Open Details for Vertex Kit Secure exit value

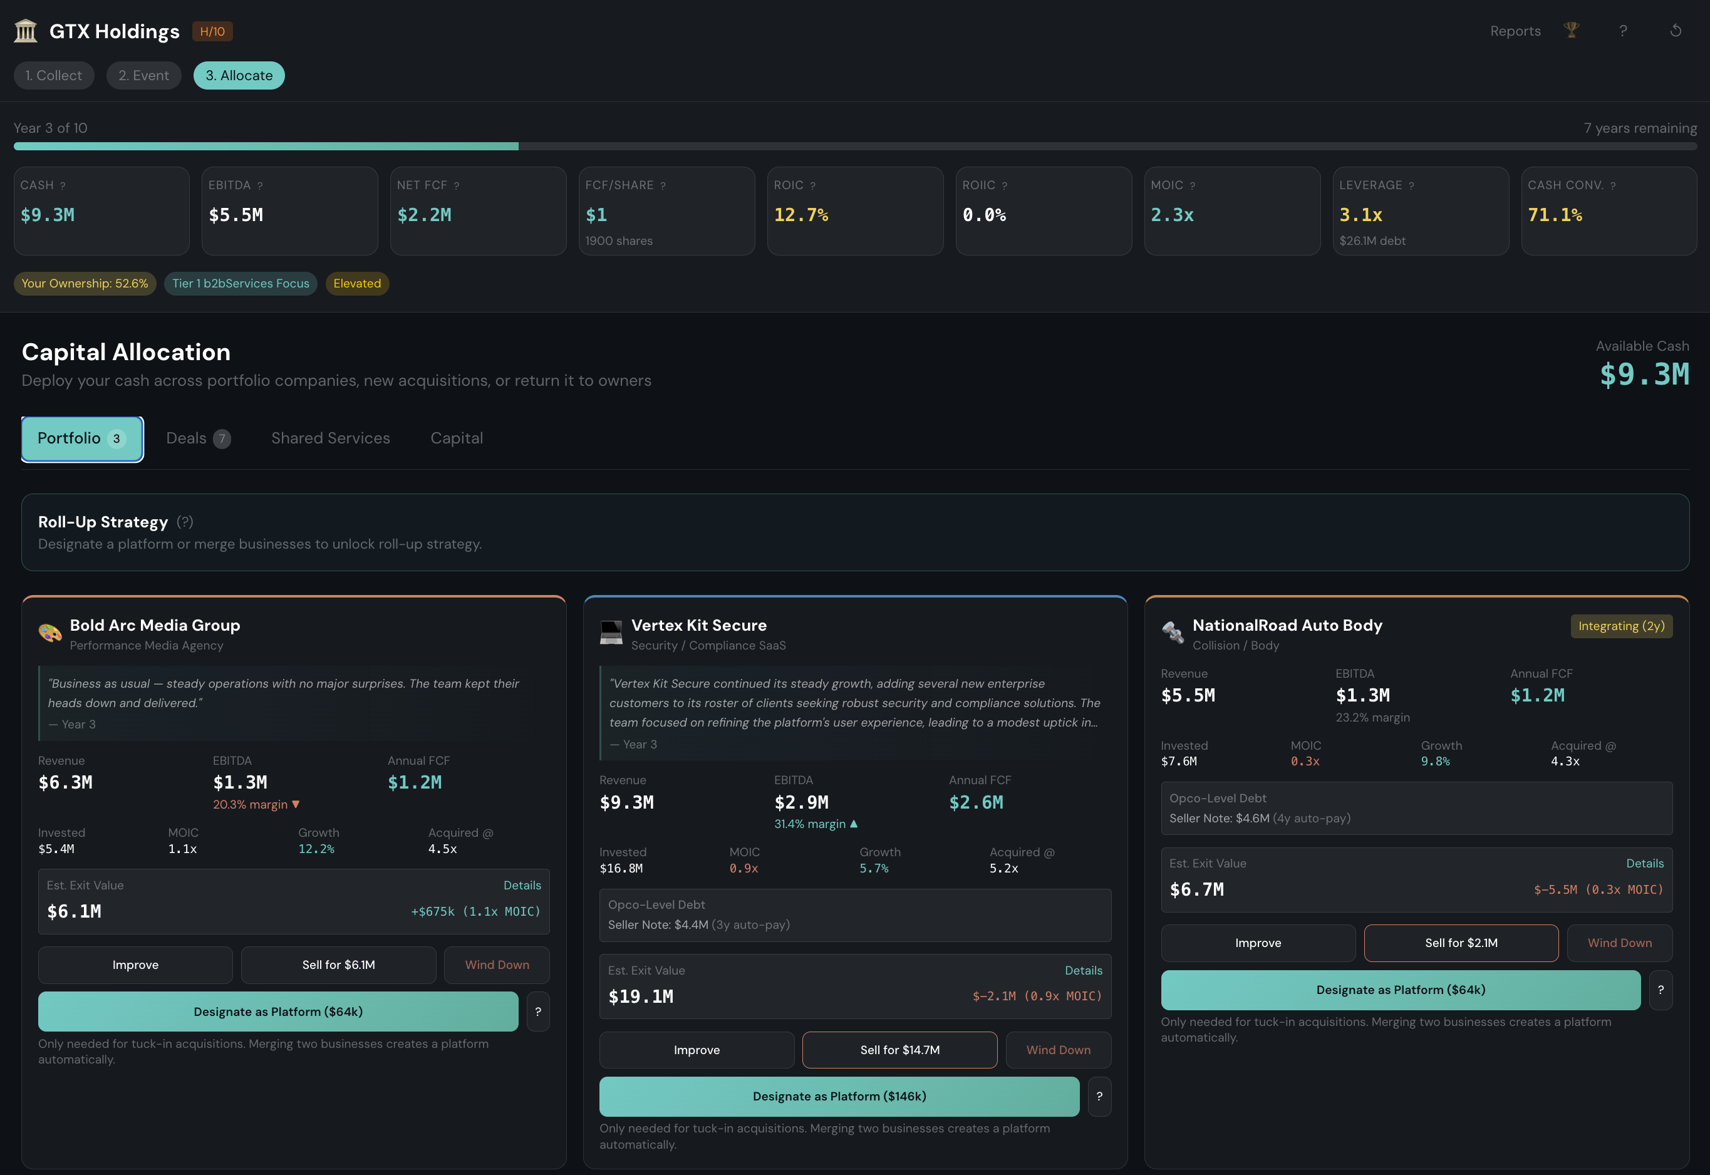[x=1084, y=970]
